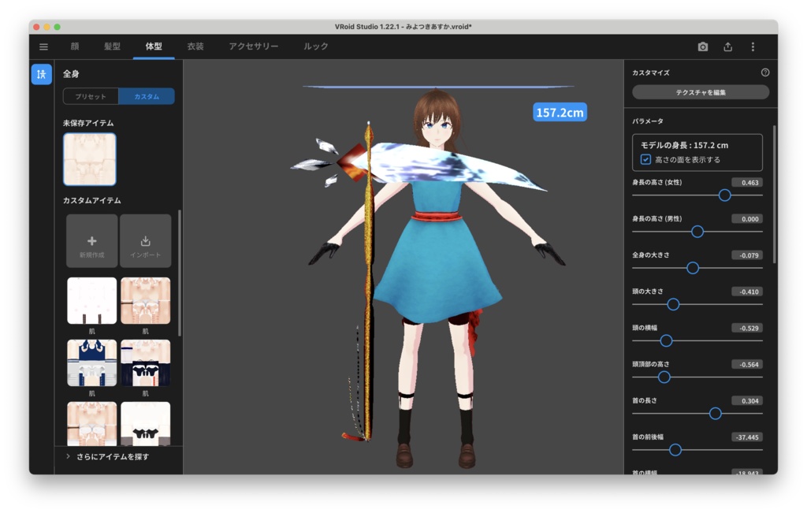
Task: Click the 未保存アイテム heading
Action: click(x=88, y=123)
